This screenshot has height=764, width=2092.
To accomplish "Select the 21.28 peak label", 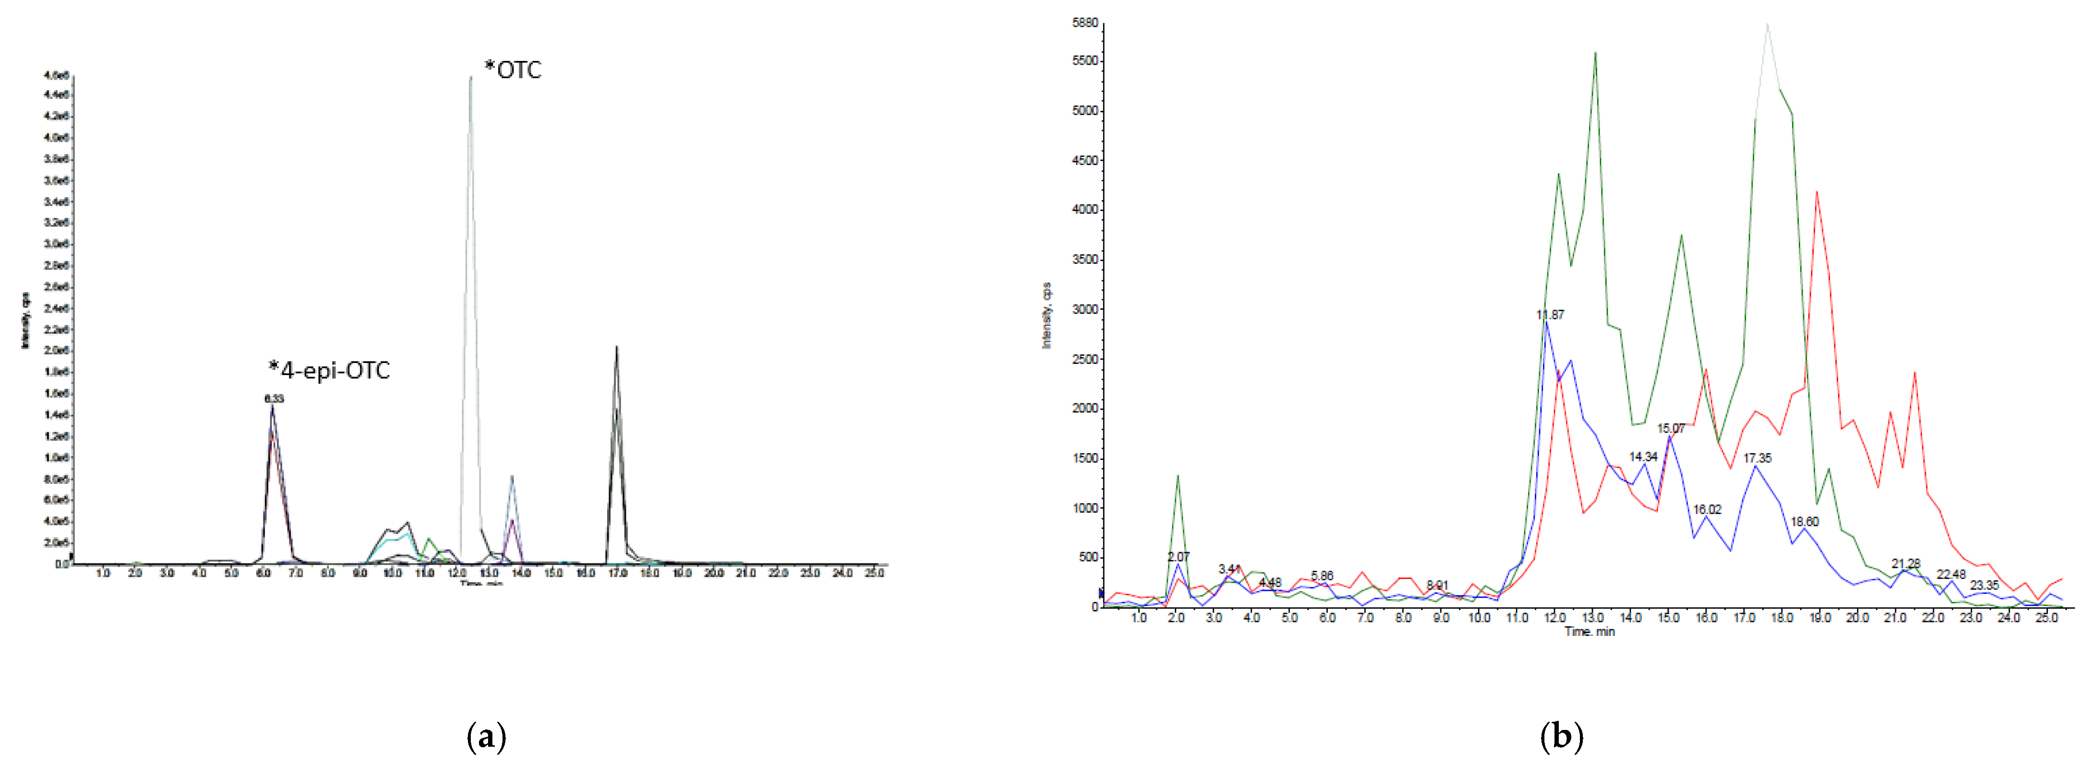I will pos(1905,564).
